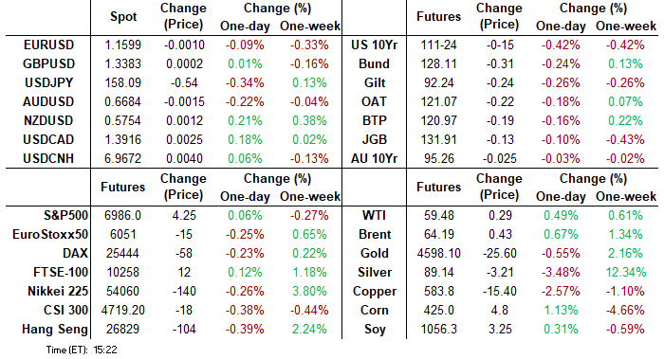Click the USDCNH spot price 6.9672

[122, 159]
